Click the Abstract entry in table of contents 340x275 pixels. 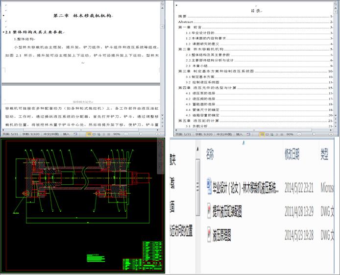(x=255, y=22)
